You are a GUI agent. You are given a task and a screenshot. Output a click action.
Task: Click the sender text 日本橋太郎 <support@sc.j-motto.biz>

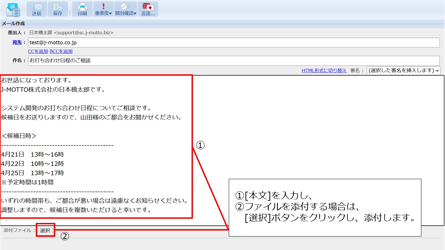click(x=71, y=33)
